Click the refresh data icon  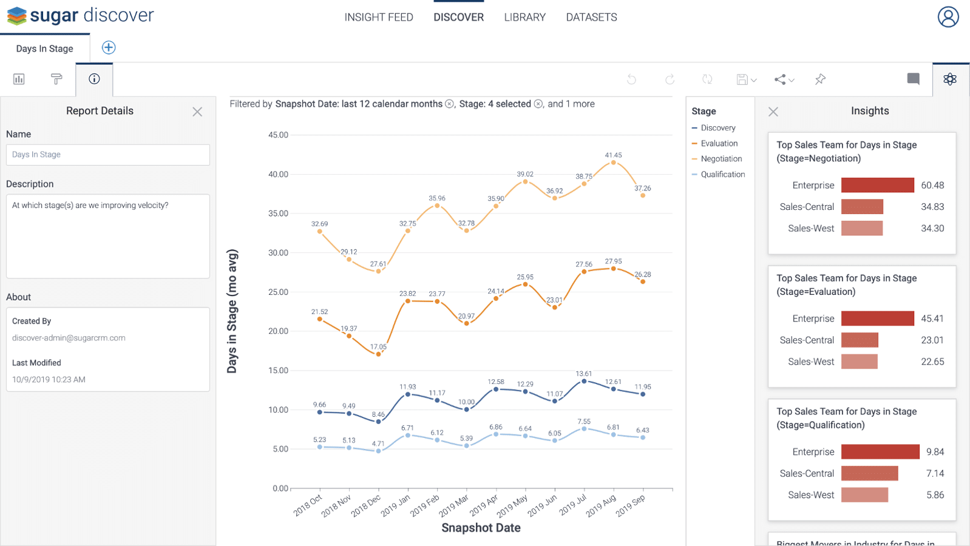point(707,79)
